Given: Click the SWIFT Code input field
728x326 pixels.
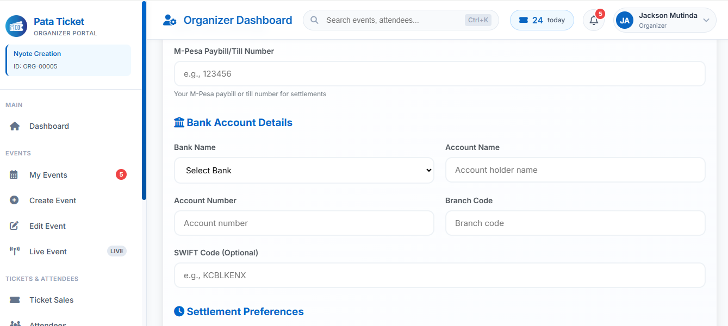Looking at the screenshot, I should 439,275.
